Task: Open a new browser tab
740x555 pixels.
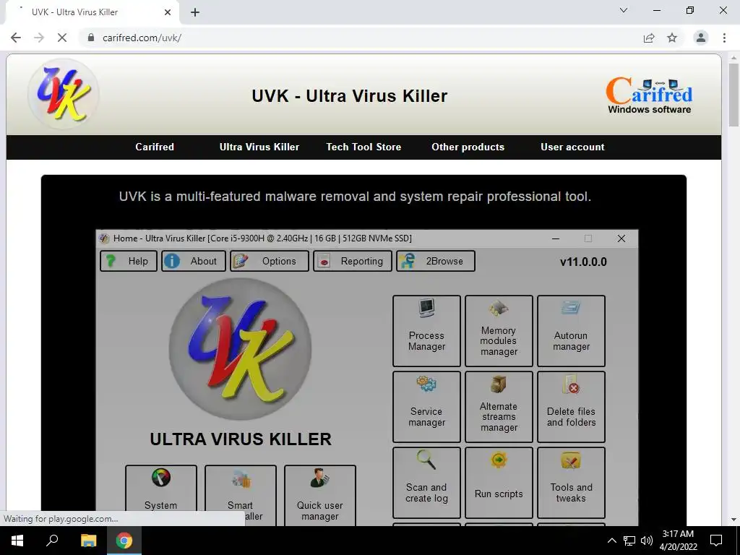Action: (195, 12)
